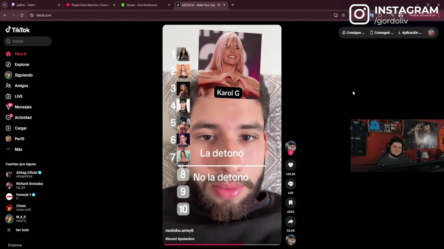
Task: Click the Buscar search field
Action: (28, 41)
